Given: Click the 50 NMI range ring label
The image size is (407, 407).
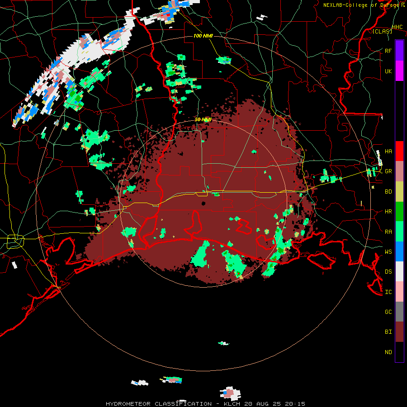Looking at the screenshot, I should click(x=203, y=120).
